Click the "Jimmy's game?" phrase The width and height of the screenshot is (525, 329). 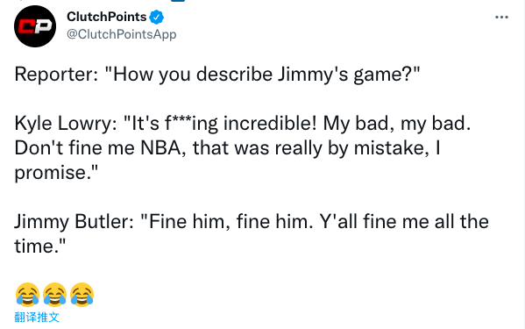point(349,74)
